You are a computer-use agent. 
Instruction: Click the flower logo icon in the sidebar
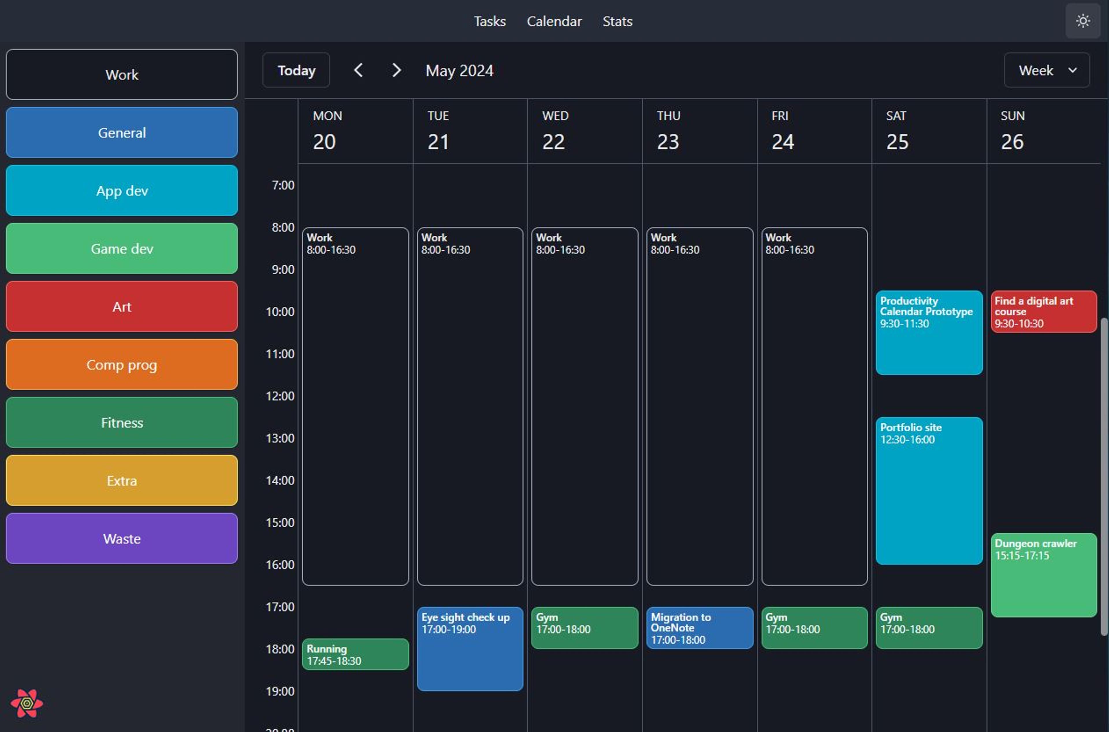pyautogui.click(x=27, y=703)
